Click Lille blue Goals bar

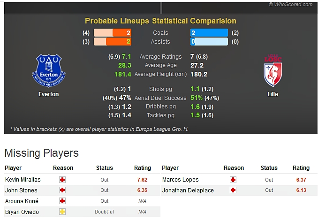[x=209, y=33]
